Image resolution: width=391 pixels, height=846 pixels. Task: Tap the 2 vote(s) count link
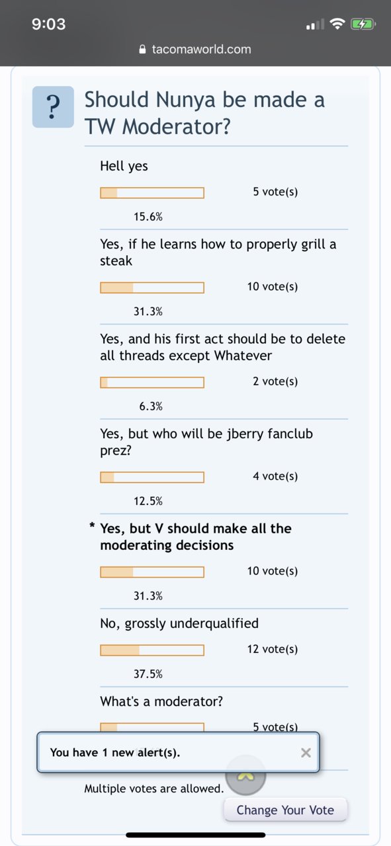tap(275, 381)
